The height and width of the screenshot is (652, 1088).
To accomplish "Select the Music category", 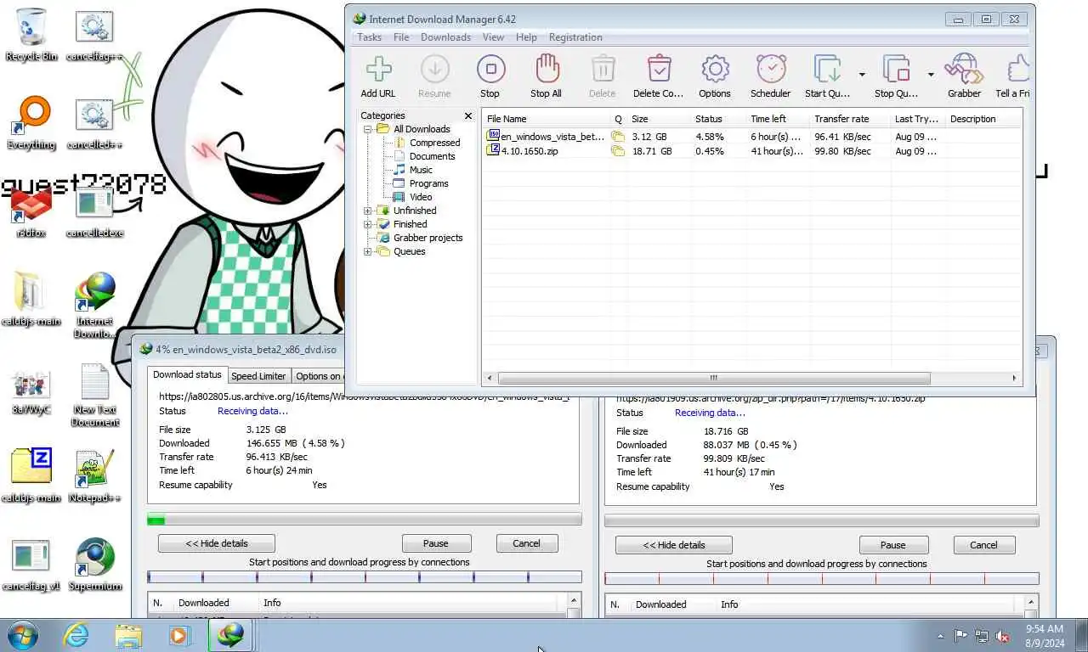I will 421,170.
